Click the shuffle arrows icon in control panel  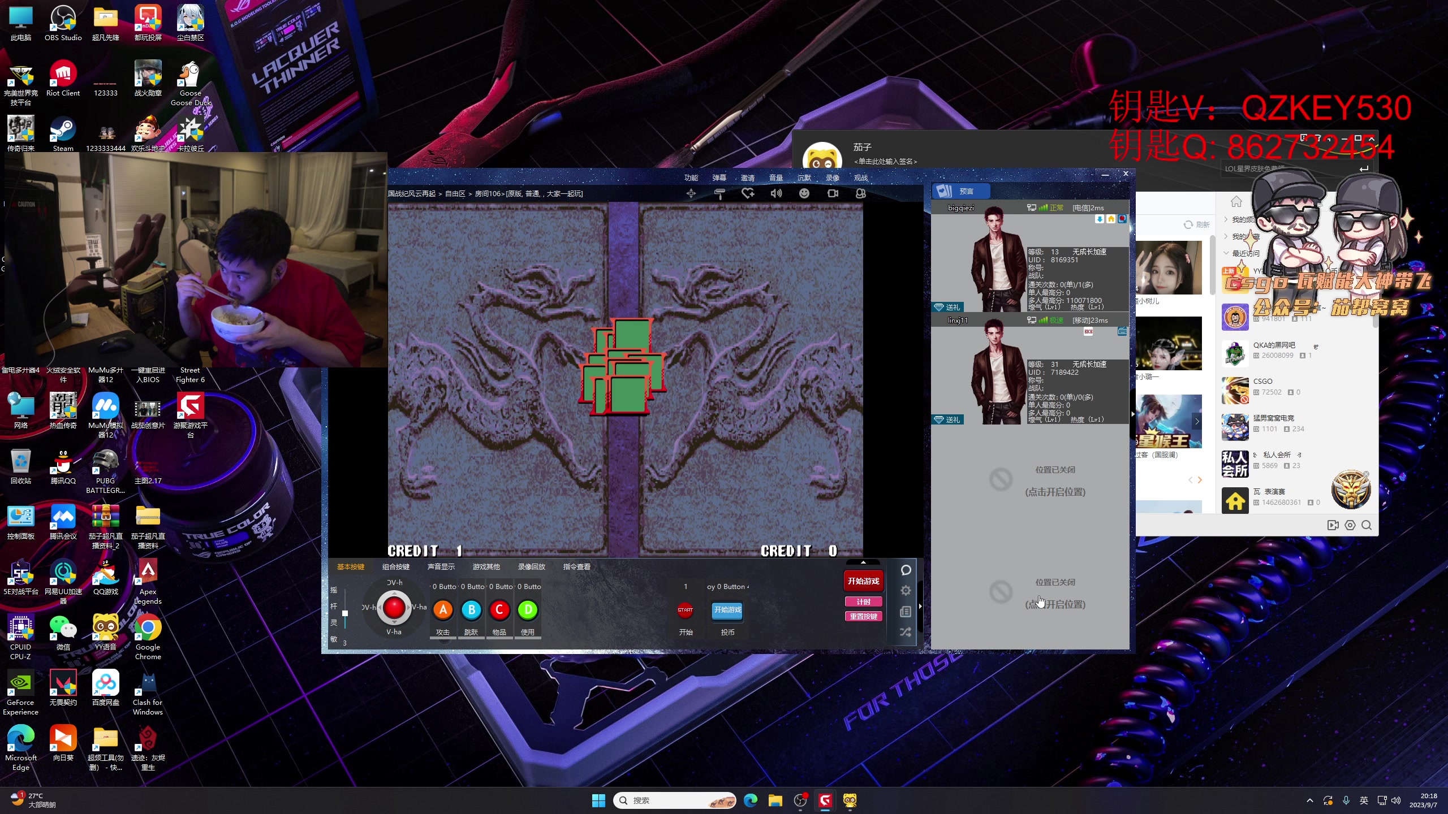pyautogui.click(x=906, y=632)
